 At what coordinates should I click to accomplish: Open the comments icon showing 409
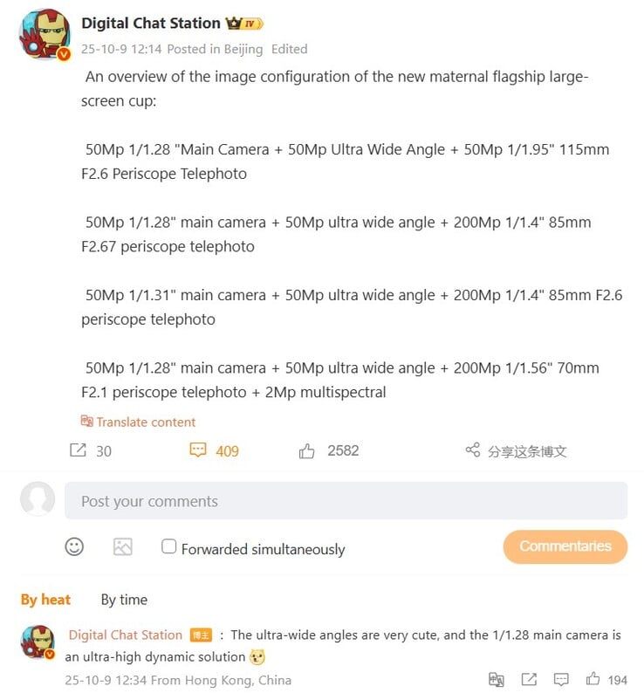[x=198, y=450]
